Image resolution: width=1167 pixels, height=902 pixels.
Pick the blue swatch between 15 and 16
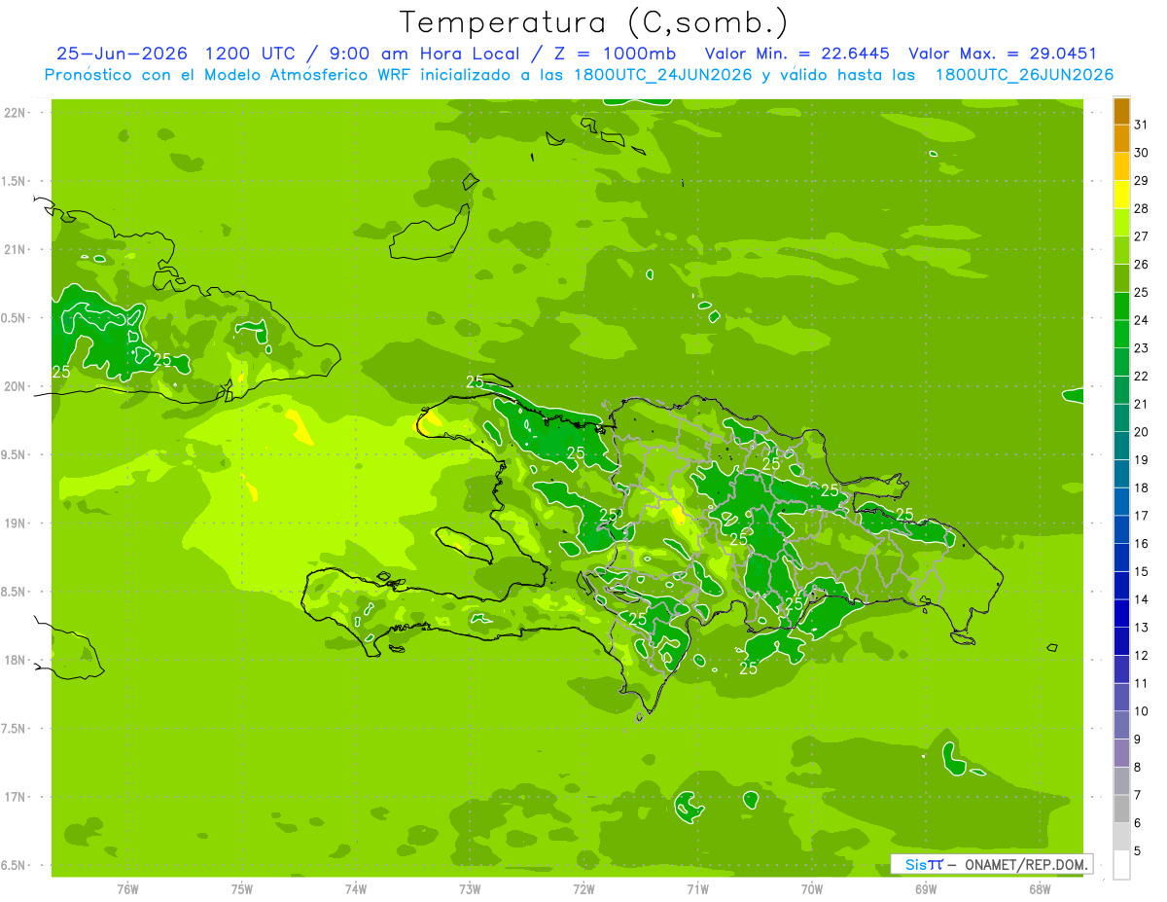tap(1121, 559)
